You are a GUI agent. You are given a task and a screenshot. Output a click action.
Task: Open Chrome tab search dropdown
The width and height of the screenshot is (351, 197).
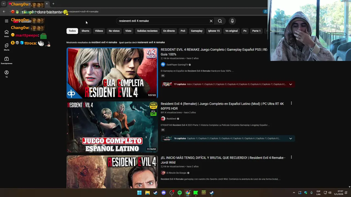point(4,4)
